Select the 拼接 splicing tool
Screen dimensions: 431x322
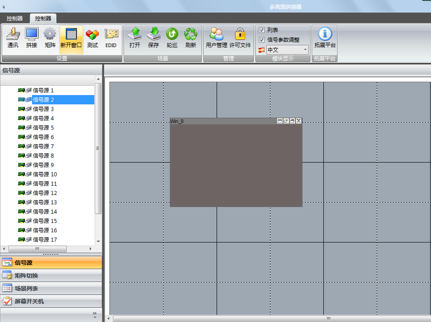(32, 38)
